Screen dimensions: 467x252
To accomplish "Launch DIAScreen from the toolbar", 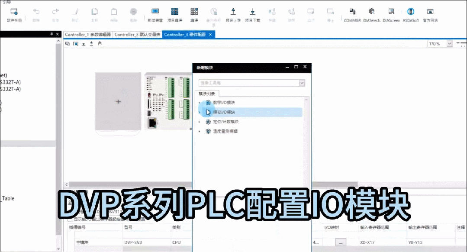I will click(x=391, y=14).
